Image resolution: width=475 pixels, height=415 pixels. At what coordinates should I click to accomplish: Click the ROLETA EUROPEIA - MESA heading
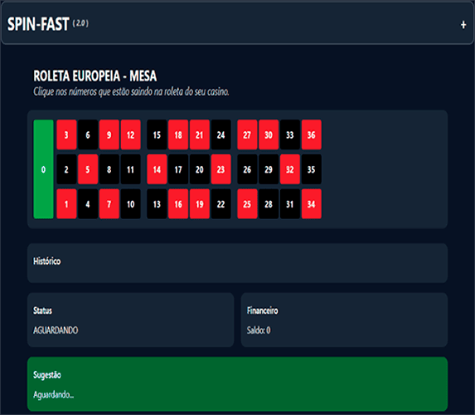95,76
